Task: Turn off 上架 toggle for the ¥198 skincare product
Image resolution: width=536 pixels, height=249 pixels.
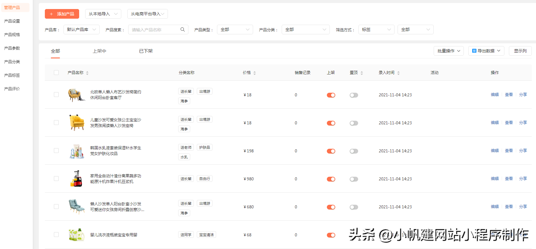Action: (x=331, y=151)
